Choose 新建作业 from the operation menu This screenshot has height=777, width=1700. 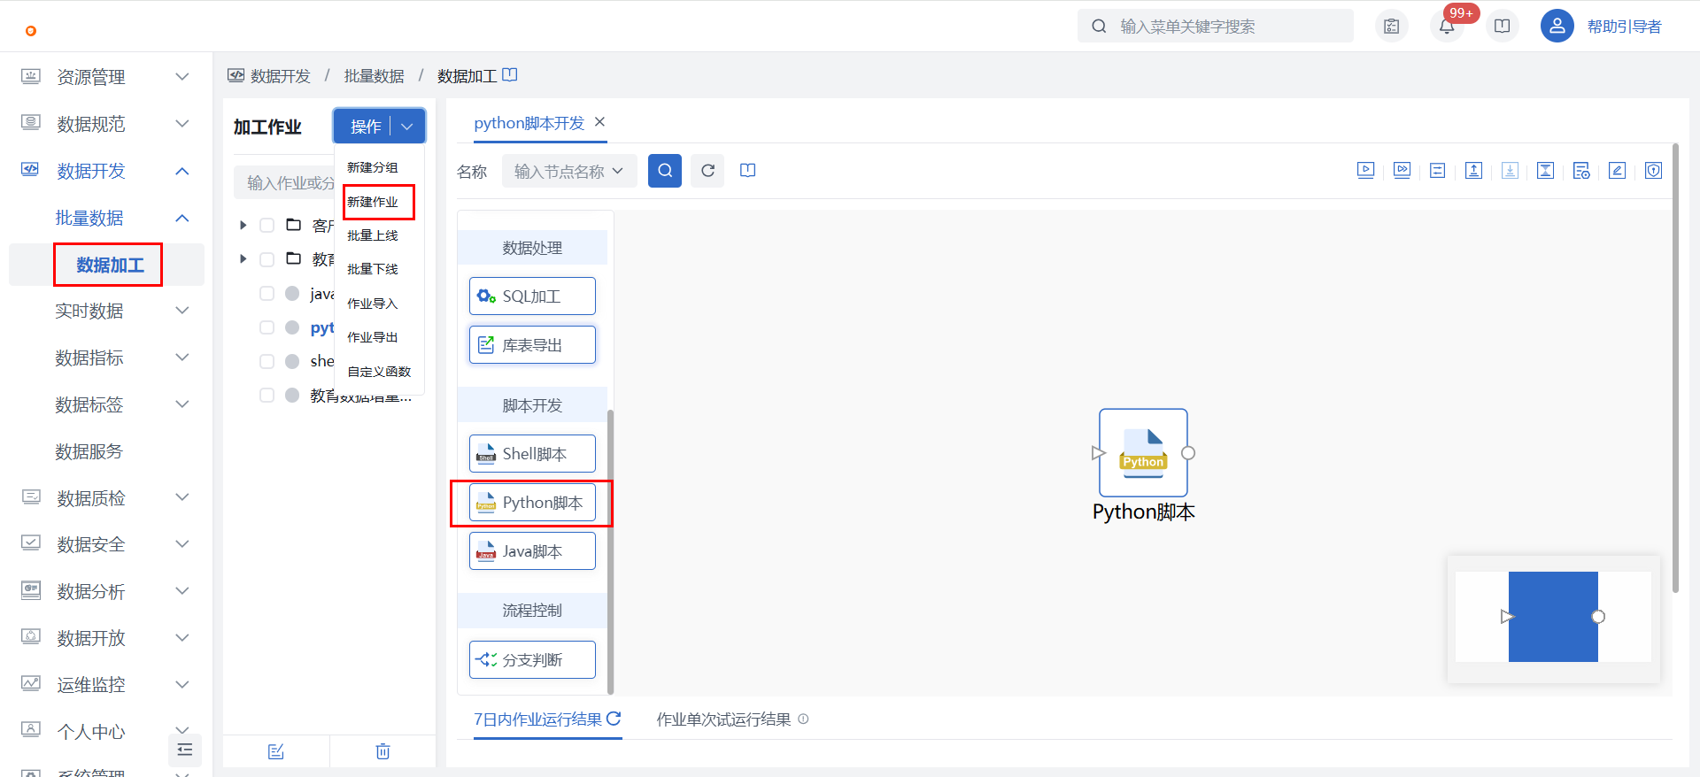pos(373,202)
